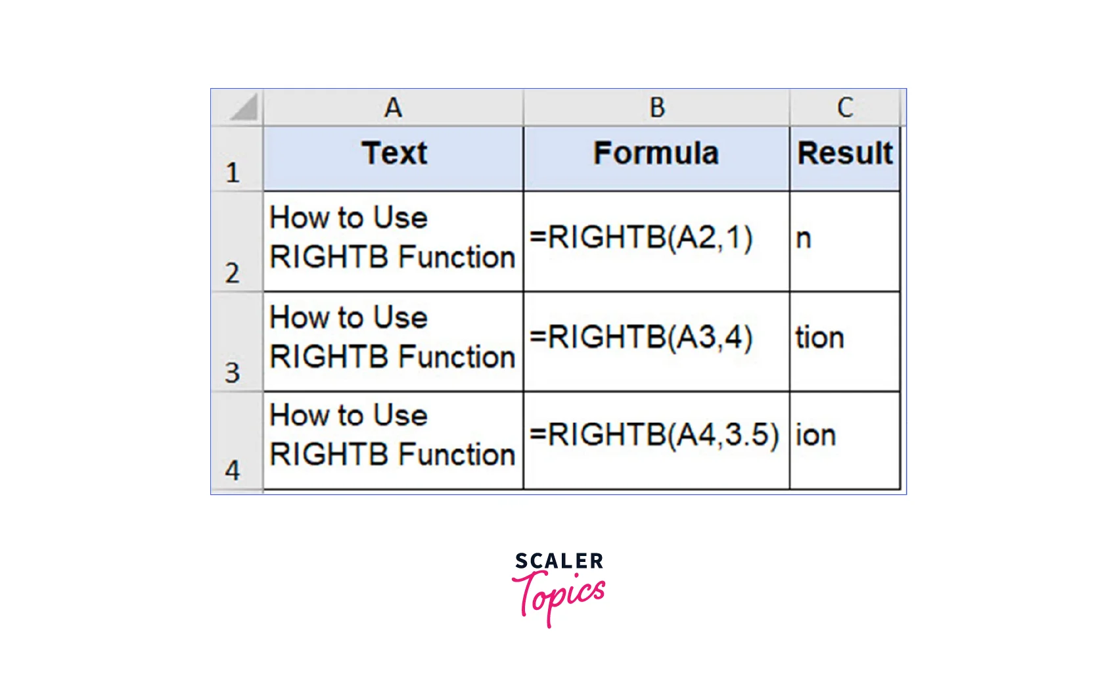Select cell A2 with RIGHTB text
The width and height of the screenshot is (1117, 696).
click(393, 241)
